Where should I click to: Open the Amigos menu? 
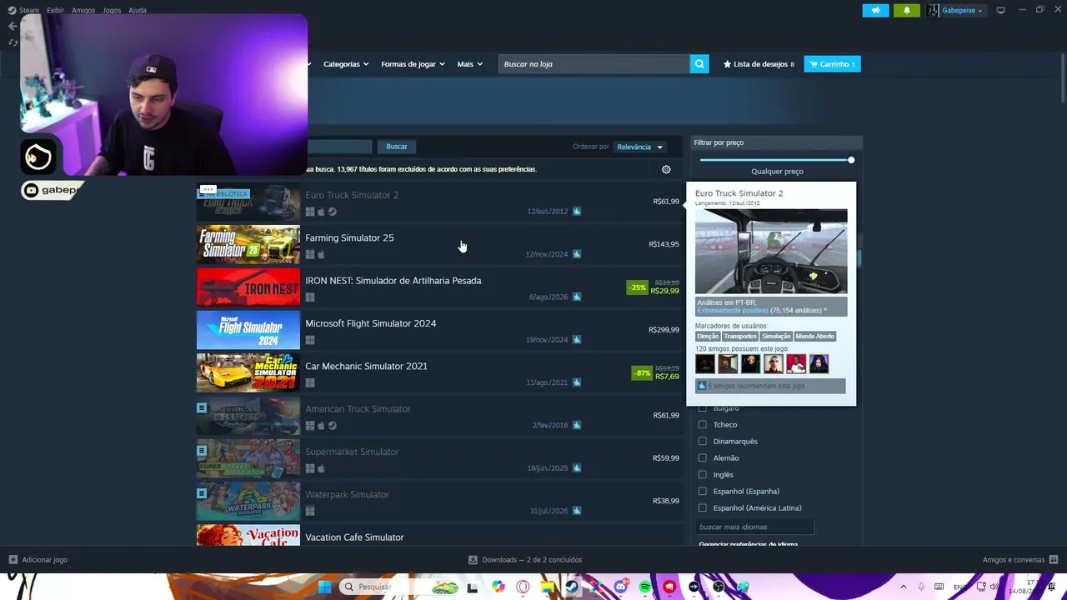(83, 10)
